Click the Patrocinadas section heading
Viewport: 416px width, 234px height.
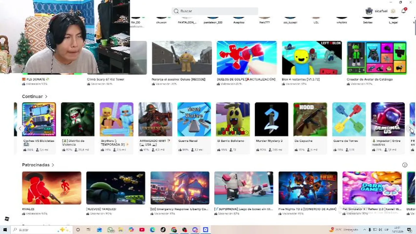click(x=36, y=165)
